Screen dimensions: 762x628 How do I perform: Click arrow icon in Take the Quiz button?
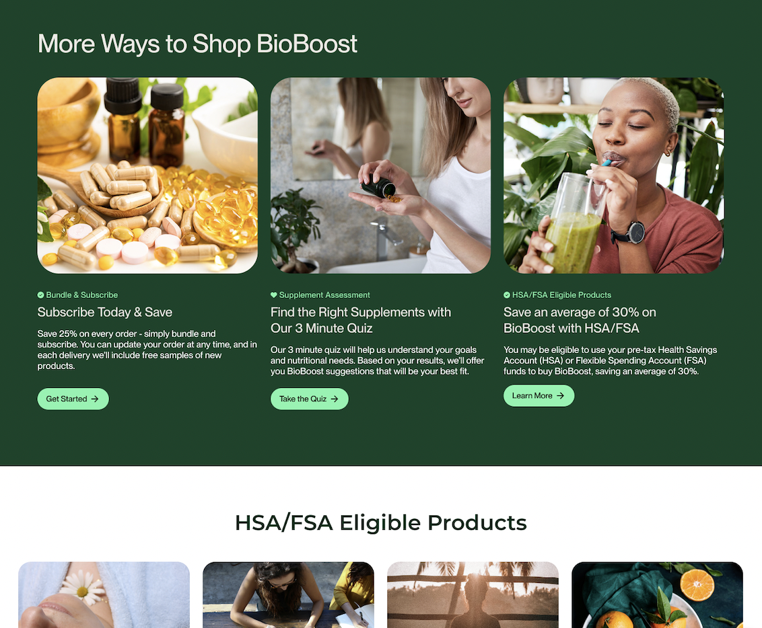click(x=335, y=399)
